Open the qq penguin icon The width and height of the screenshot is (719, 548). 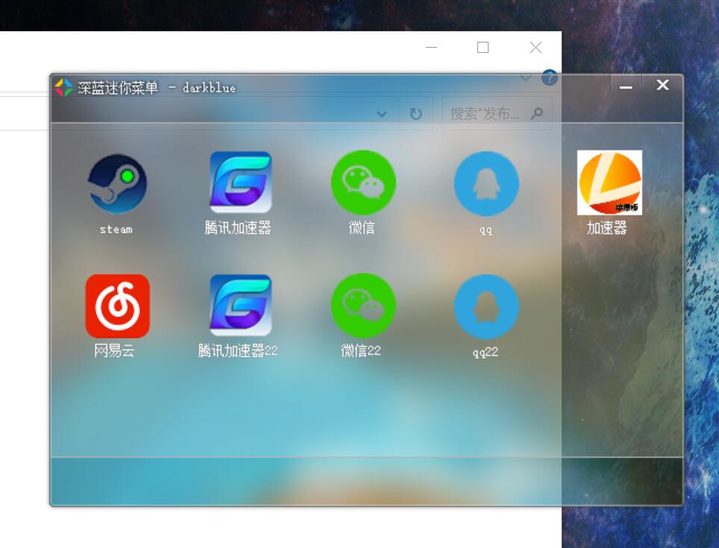coord(486,183)
